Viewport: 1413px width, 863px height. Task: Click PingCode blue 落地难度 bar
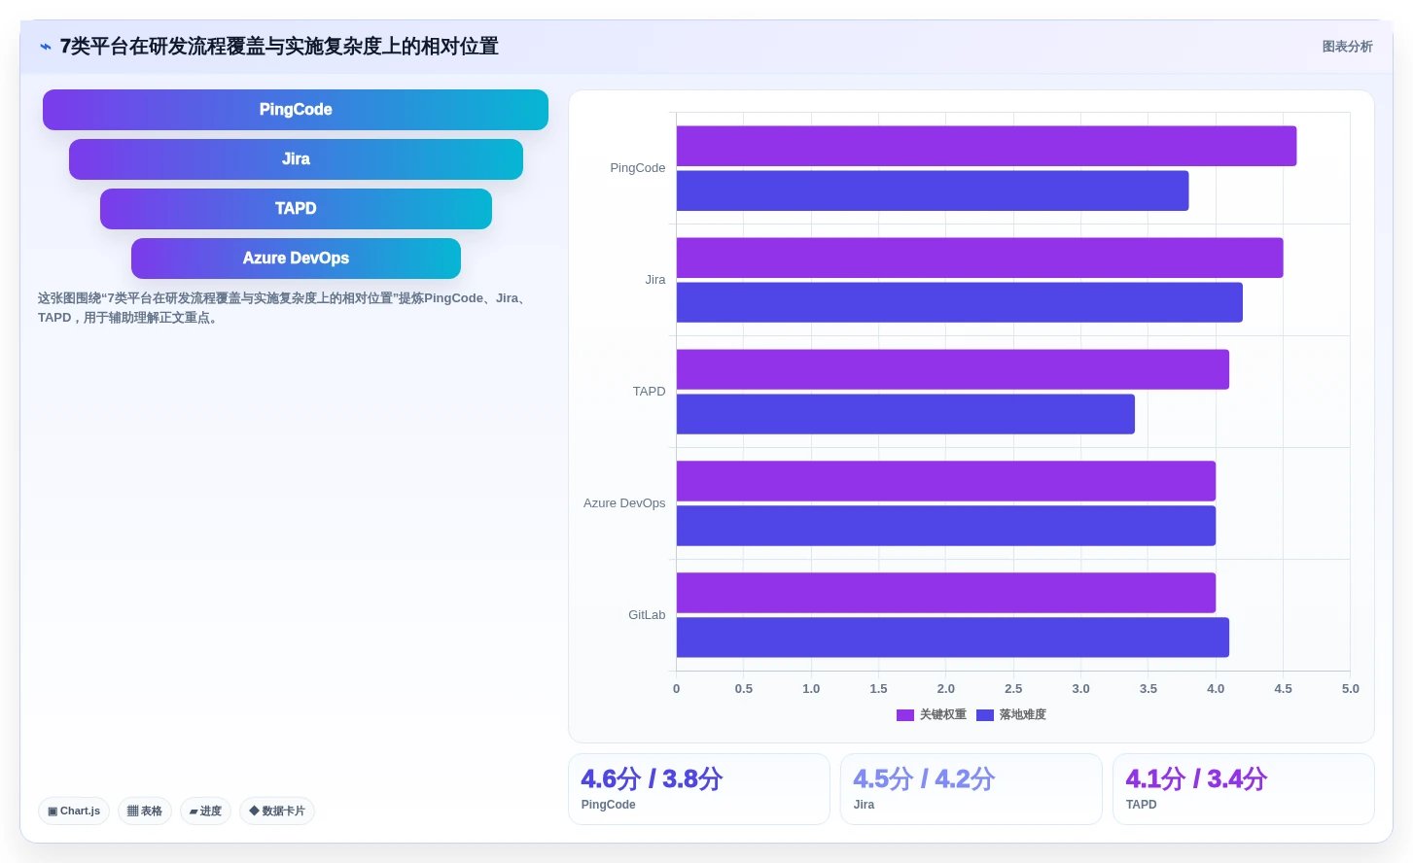point(933,190)
